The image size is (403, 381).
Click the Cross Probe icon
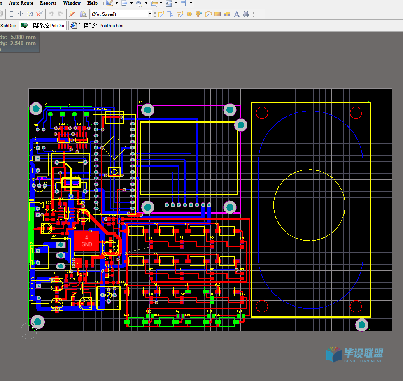coord(72,14)
